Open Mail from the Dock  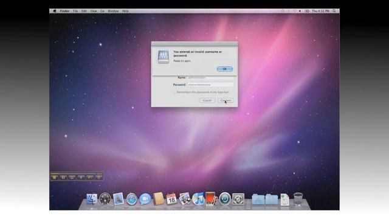pos(119,199)
